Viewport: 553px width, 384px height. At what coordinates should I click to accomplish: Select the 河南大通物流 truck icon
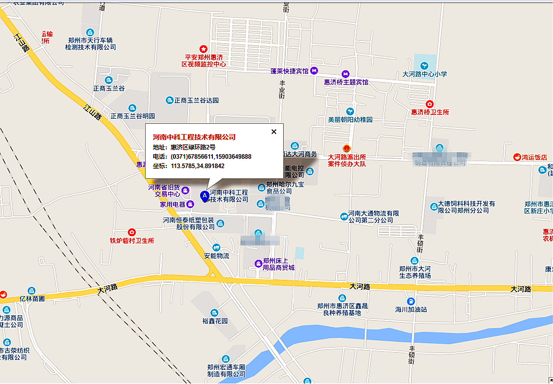coord(344,217)
